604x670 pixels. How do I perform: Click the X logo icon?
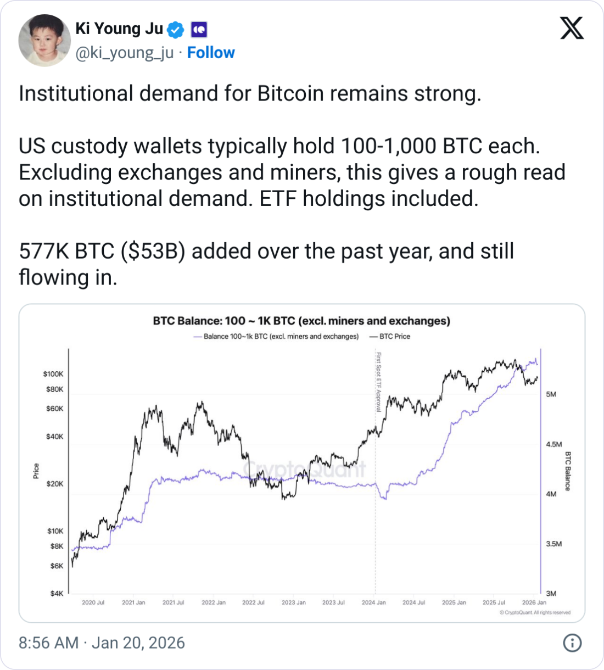[x=572, y=28]
